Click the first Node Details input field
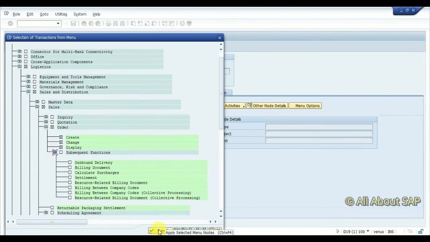Image resolution: width=430 pixels, height=242 pixels. click(319, 127)
